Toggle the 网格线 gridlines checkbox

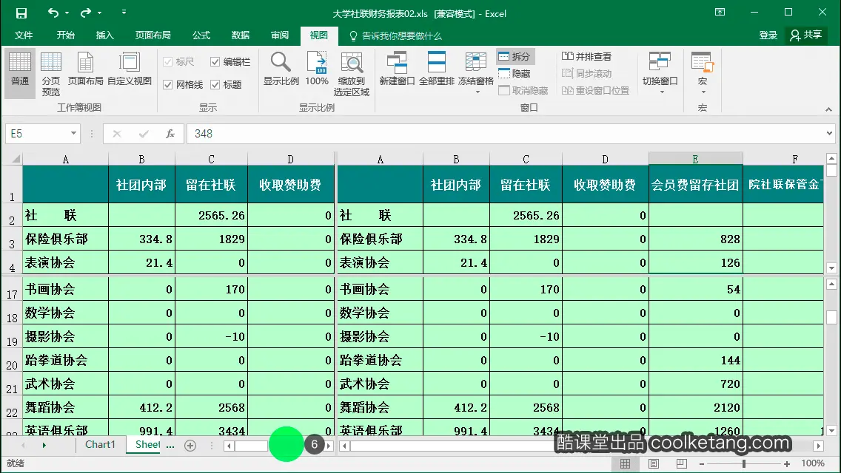[x=184, y=85]
